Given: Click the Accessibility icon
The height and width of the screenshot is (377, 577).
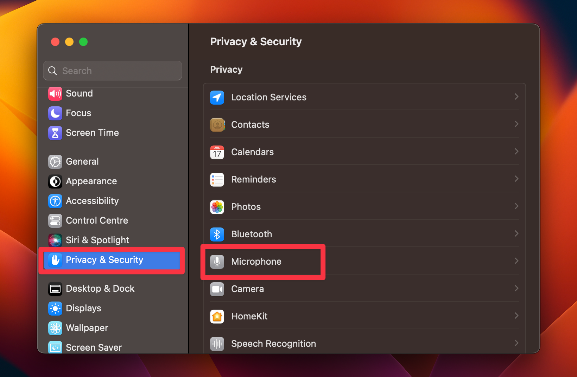Looking at the screenshot, I should click(x=55, y=201).
